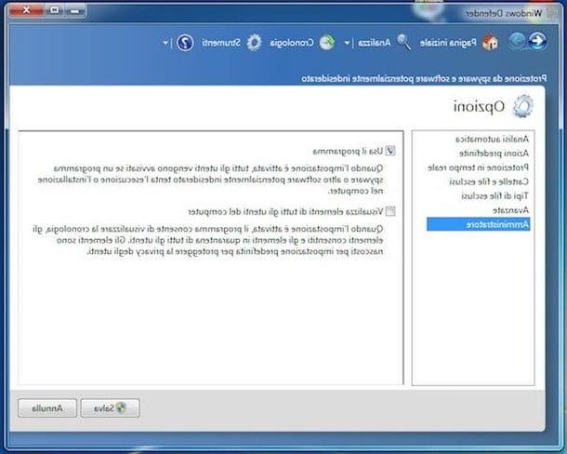Open help with the question mark icon

[186, 43]
